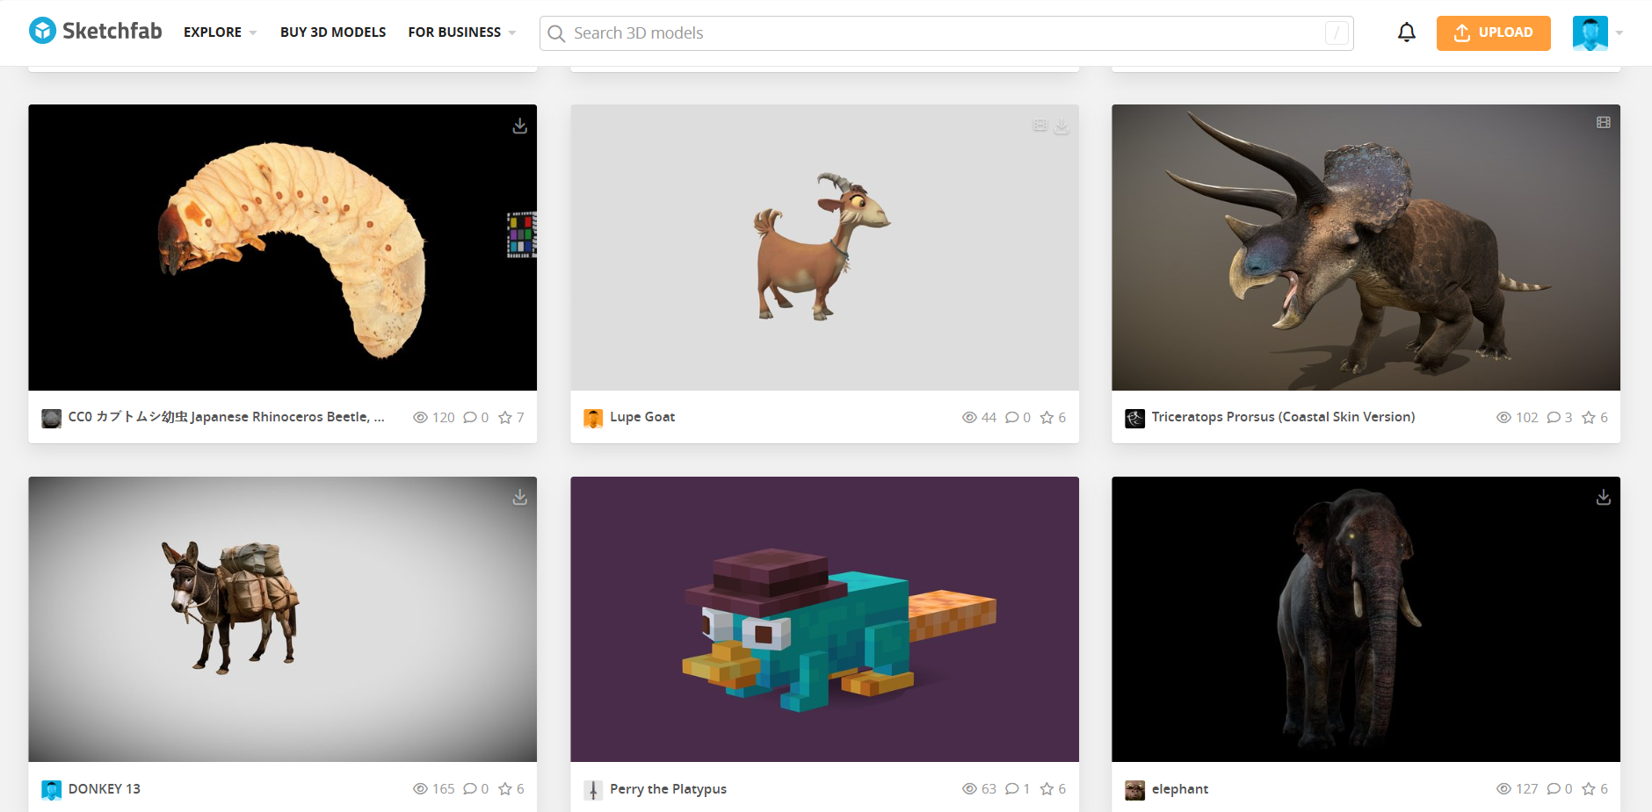Open the Perry the Platypus title link
1652x812 pixels.
[x=668, y=789]
